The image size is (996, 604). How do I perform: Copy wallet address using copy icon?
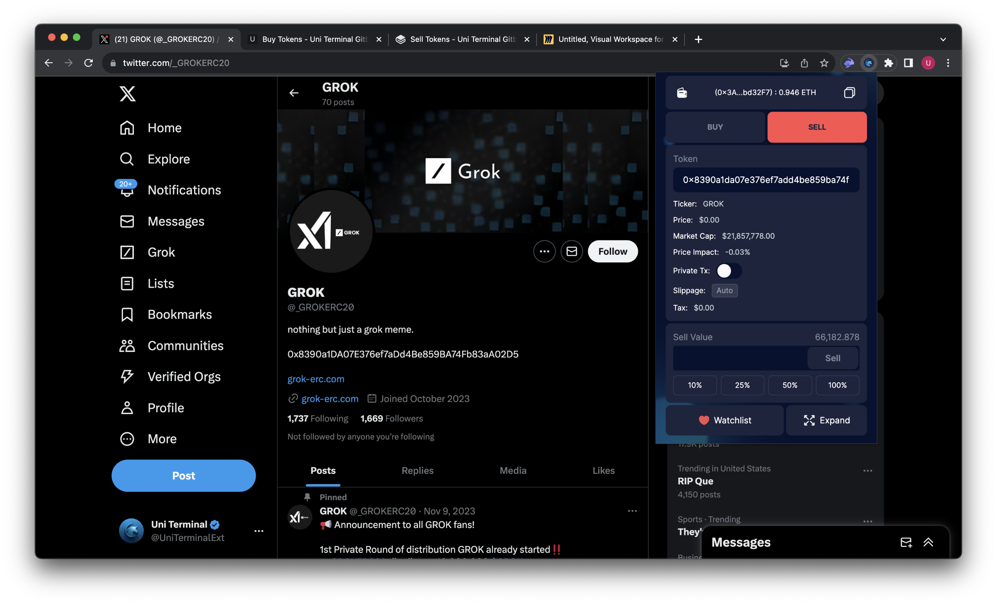point(849,93)
